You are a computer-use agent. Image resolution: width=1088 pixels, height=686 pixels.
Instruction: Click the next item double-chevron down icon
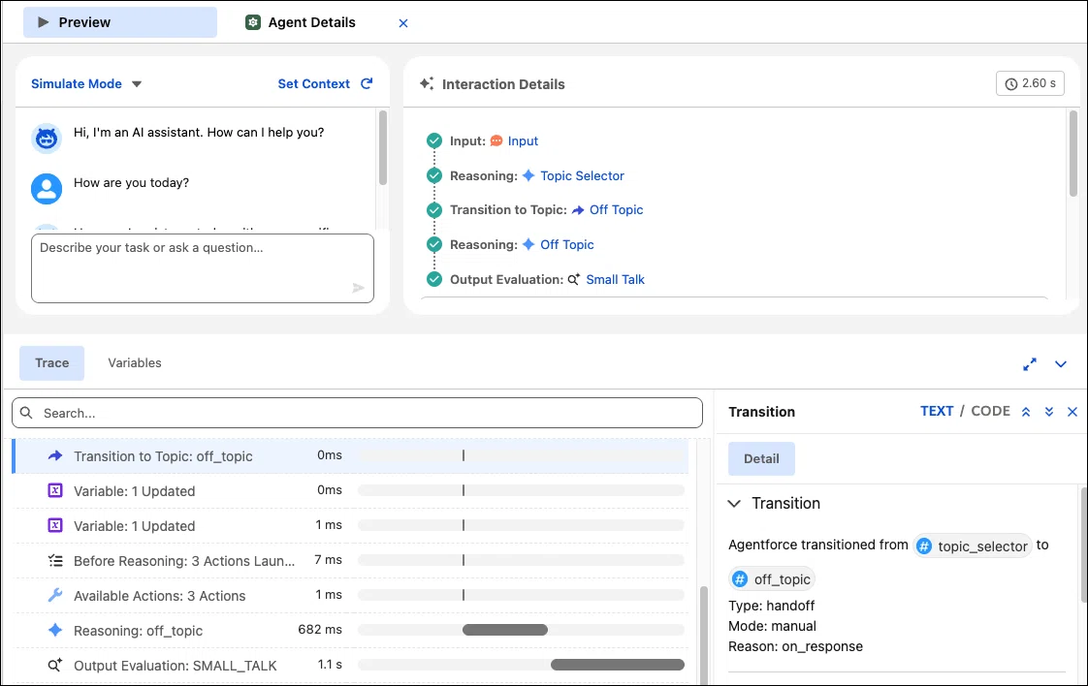[1049, 412]
